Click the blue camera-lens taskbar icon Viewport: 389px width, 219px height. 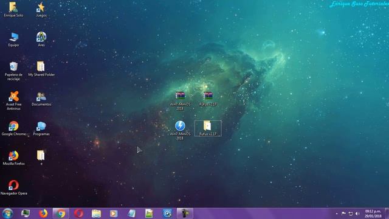coord(167,214)
